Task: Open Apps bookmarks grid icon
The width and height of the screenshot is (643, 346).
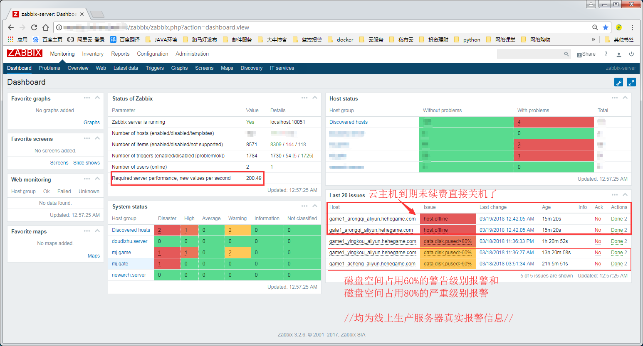Action: click(x=11, y=39)
